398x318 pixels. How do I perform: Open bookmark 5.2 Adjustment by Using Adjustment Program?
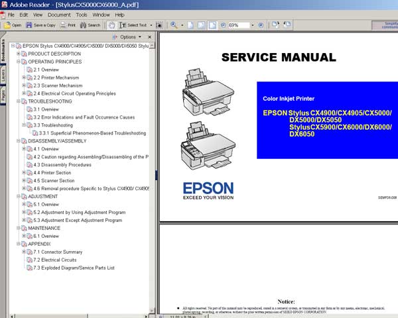tap(80, 212)
